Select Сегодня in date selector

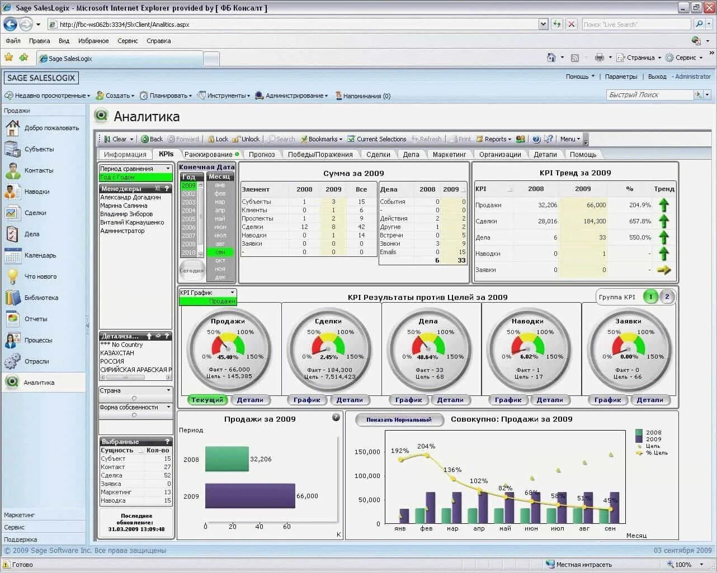(x=192, y=271)
